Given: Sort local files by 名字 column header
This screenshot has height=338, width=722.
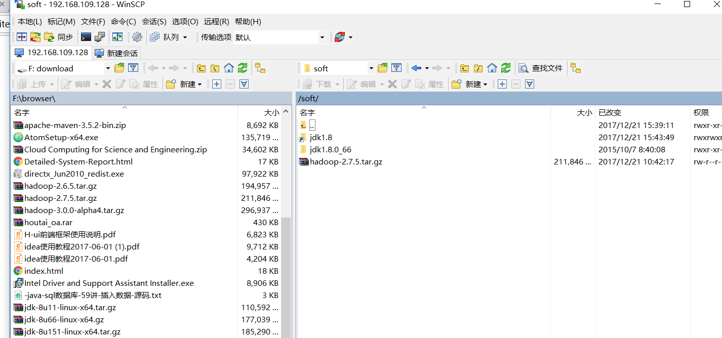Looking at the screenshot, I should click(x=124, y=112).
